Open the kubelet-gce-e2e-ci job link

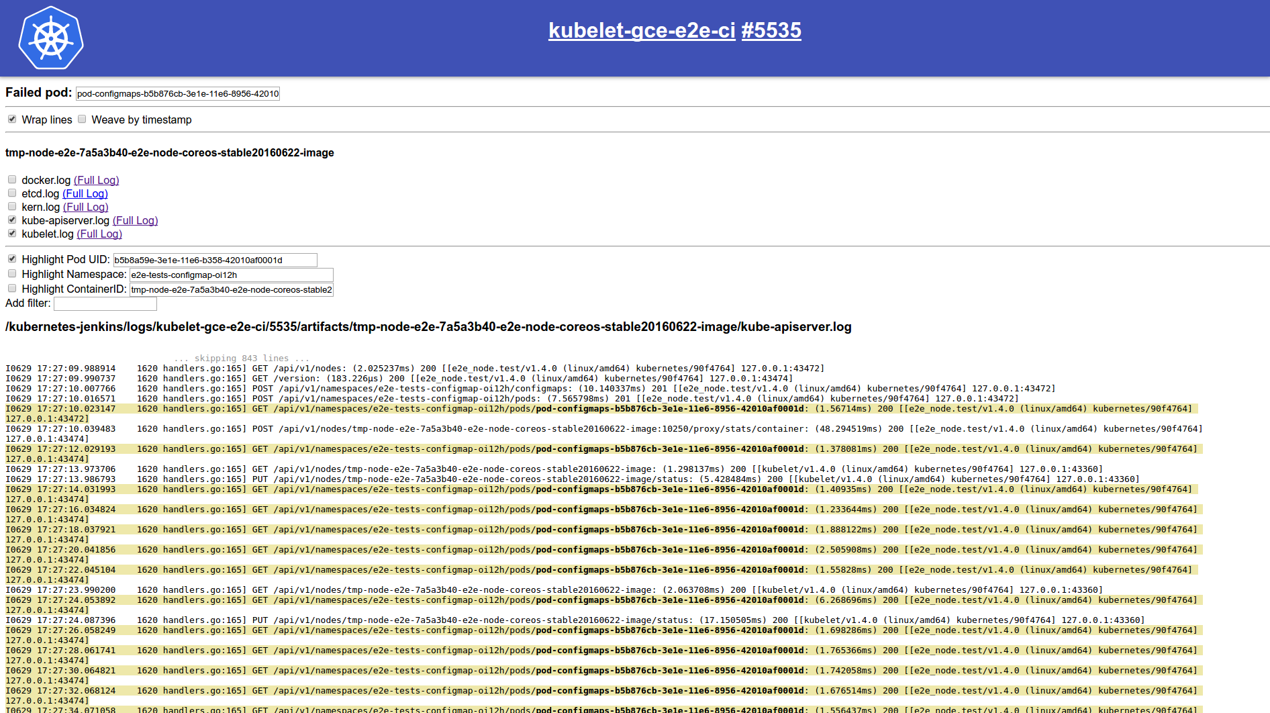[x=641, y=30]
